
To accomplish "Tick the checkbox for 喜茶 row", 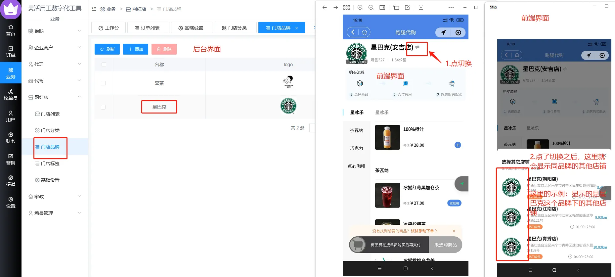I will [x=104, y=83].
